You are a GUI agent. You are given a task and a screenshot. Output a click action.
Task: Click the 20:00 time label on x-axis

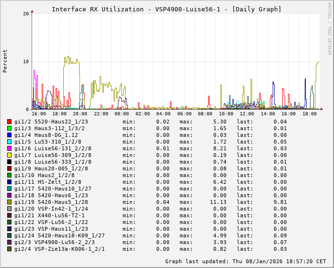coord(80,114)
